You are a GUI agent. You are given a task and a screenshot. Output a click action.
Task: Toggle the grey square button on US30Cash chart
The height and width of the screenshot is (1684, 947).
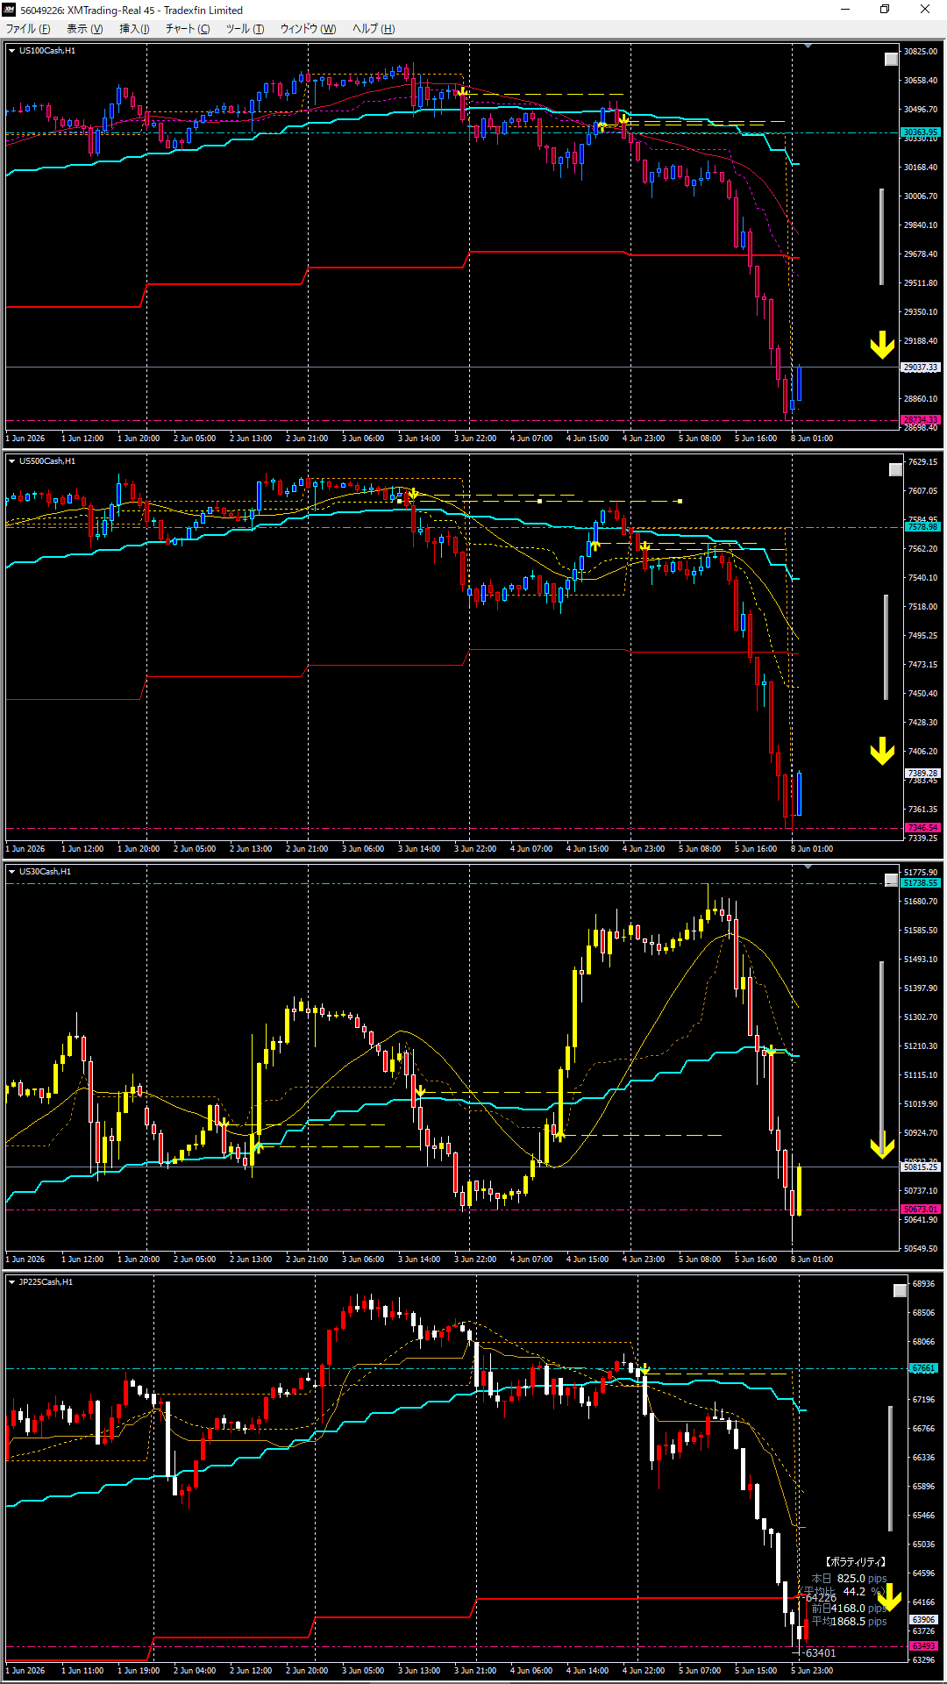tap(891, 880)
